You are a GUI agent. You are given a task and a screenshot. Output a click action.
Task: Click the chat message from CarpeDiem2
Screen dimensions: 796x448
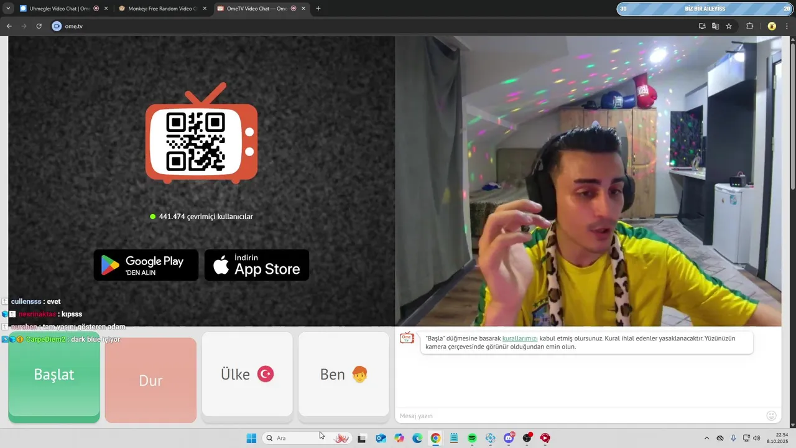click(x=73, y=339)
